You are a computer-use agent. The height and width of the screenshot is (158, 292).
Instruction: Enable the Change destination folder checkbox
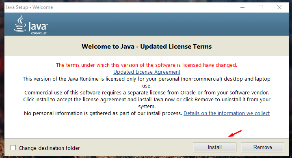pos(13,148)
